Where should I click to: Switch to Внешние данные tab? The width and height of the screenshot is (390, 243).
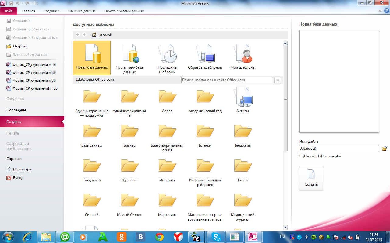click(x=82, y=11)
